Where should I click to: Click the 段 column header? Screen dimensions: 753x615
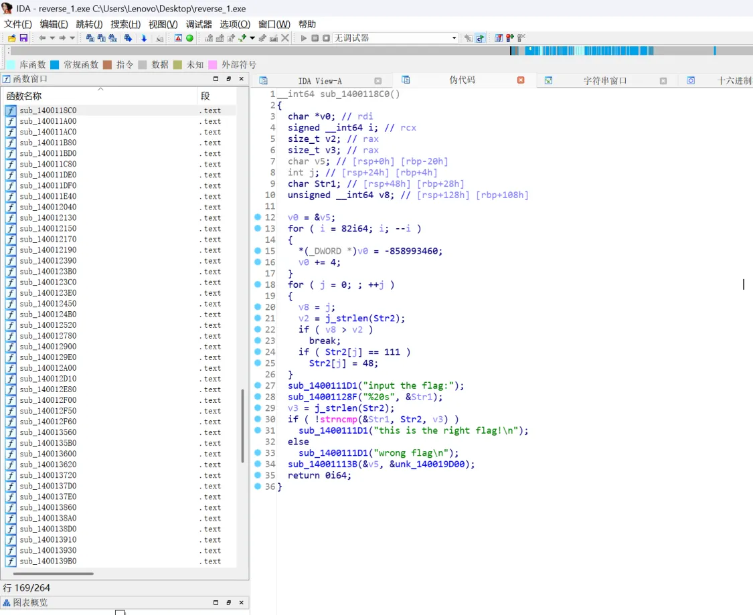click(217, 96)
